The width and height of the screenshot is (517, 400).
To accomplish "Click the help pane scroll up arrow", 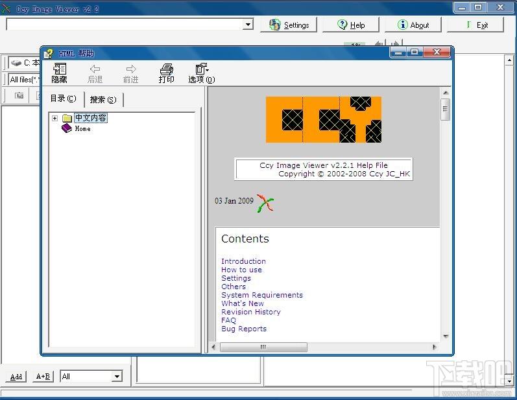I will click(x=446, y=93).
